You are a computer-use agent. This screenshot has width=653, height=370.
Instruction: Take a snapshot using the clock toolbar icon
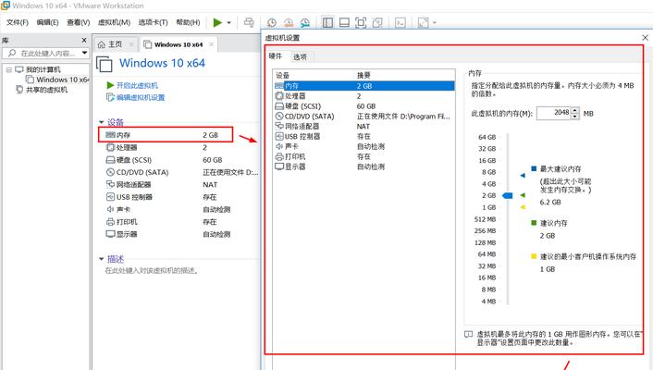(272, 22)
